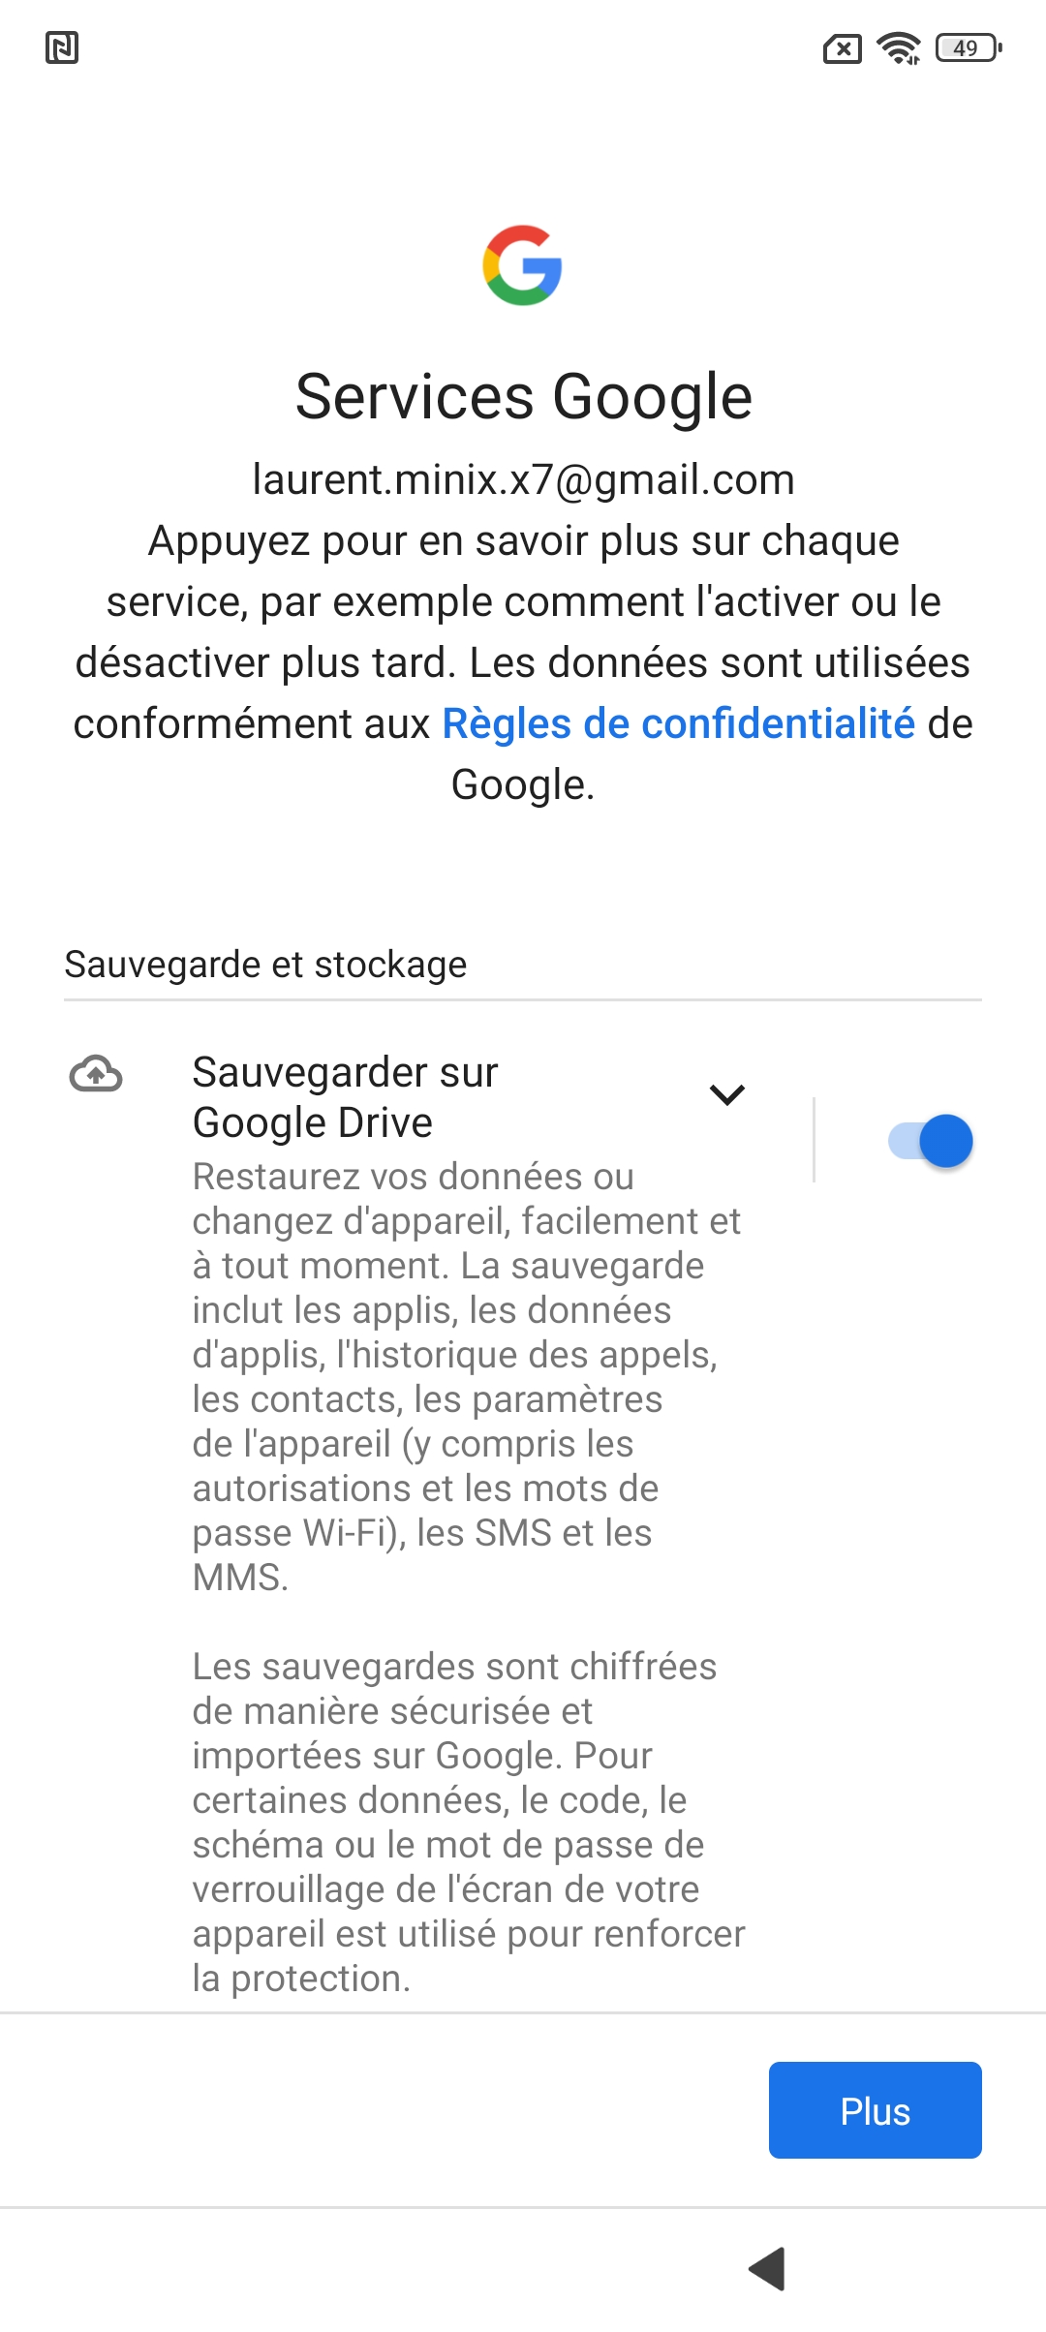Tap the battery level indicator
Viewport: 1046px width, 2332px height.
pyautogui.click(x=968, y=47)
